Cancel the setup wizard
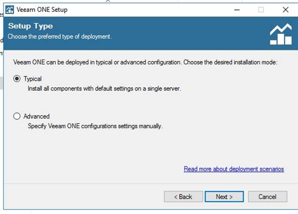Screen dimensions: 298x214 [x=268, y=197]
